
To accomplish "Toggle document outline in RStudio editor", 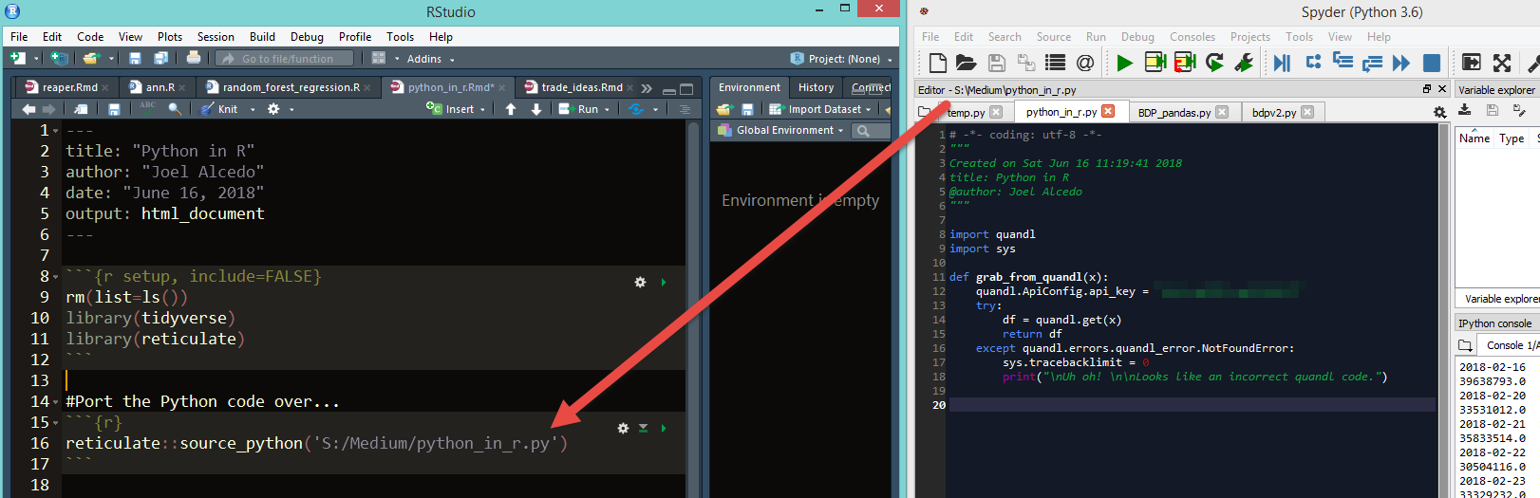I will [x=684, y=109].
